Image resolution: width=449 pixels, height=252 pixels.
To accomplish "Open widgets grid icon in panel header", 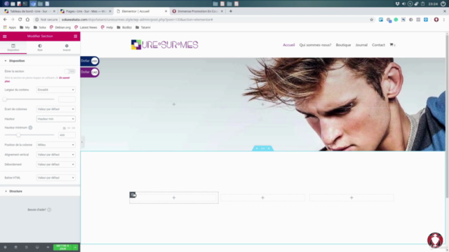I will coord(75,36).
